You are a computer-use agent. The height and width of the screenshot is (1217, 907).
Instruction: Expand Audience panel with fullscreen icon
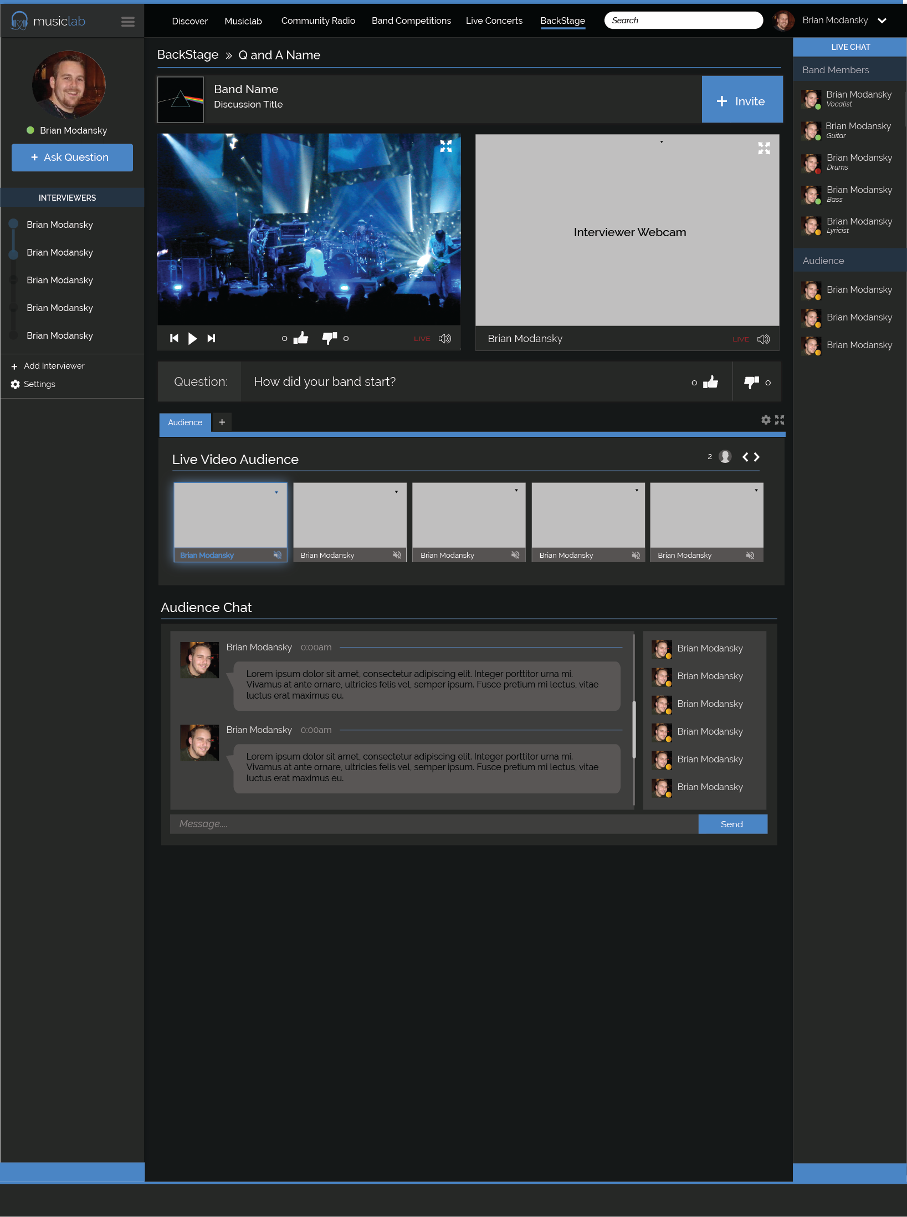click(780, 420)
